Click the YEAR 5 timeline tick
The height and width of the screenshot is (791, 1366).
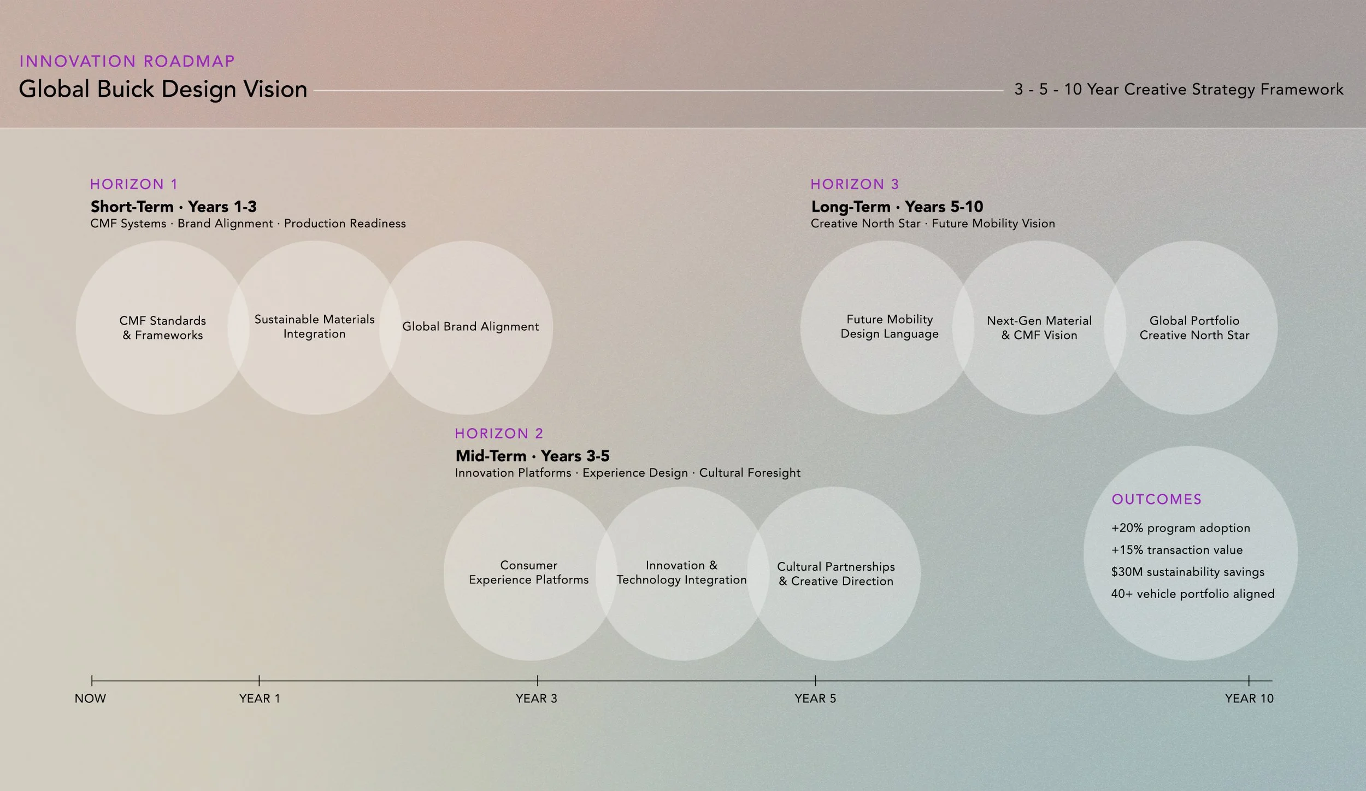[x=815, y=681]
